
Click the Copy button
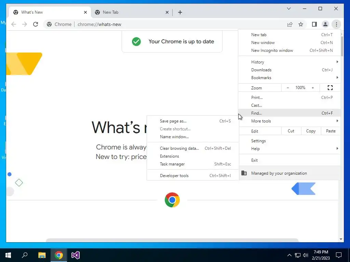point(311,131)
